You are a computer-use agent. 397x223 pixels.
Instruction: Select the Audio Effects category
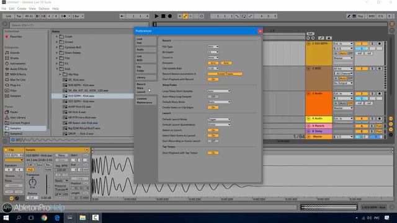pyautogui.click(x=19, y=69)
